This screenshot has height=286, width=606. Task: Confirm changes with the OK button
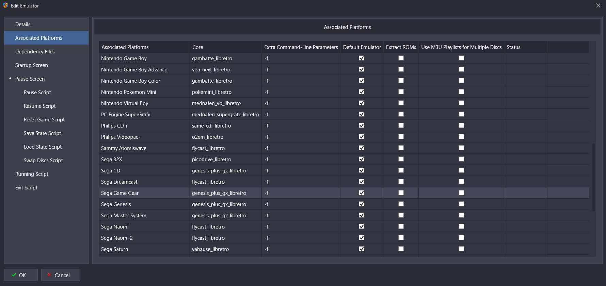click(21, 275)
